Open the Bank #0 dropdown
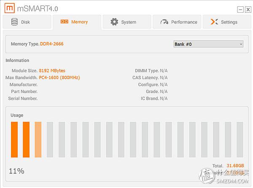 point(208,44)
